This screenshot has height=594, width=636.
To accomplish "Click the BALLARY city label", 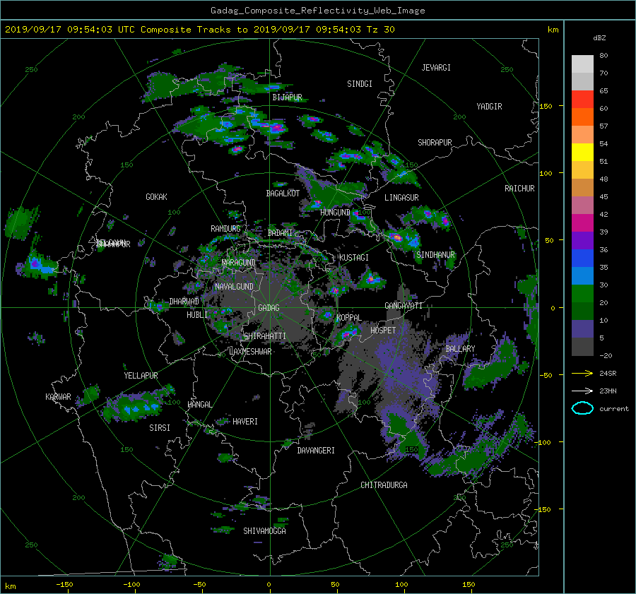I will pos(460,349).
